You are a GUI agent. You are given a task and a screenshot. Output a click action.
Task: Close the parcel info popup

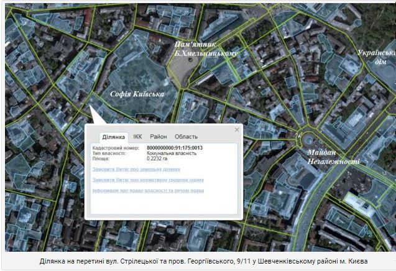click(237, 129)
